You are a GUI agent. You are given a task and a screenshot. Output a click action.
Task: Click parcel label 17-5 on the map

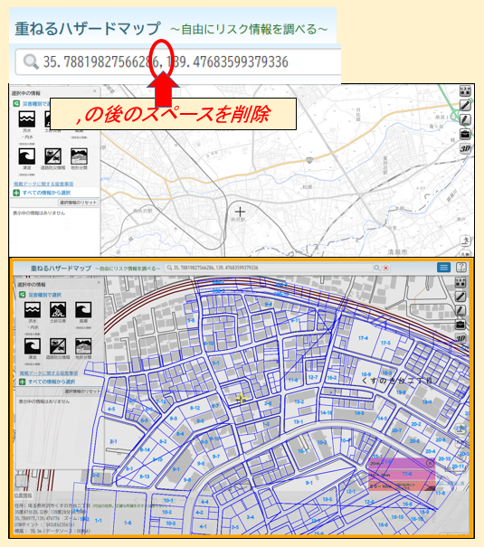point(385,343)
